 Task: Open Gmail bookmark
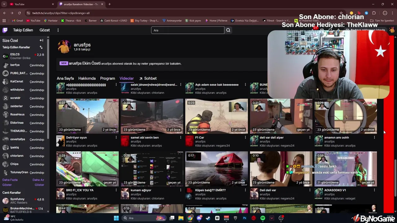tap(17, 21)
